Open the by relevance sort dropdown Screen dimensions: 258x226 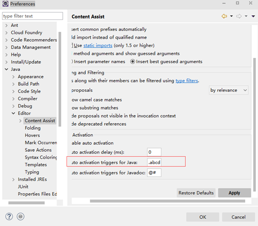(229, 90)
